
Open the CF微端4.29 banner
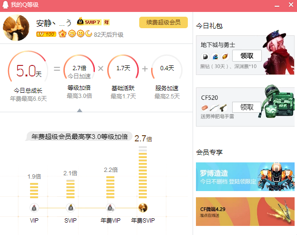click(245, 212)
